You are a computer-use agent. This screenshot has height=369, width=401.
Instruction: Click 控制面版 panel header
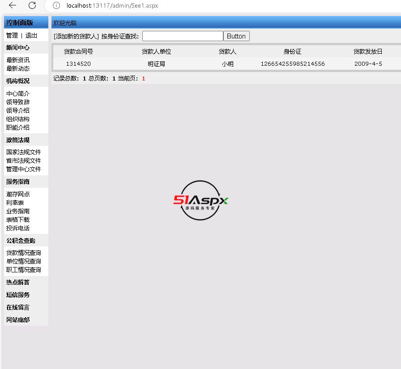coord(20,23)
